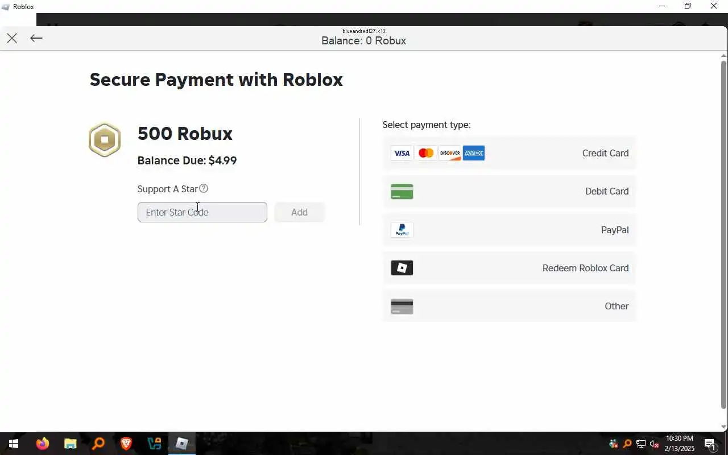Click the 'Support A Star' label
The width and height of the screenshot is (728, 455).
(168, 189)
